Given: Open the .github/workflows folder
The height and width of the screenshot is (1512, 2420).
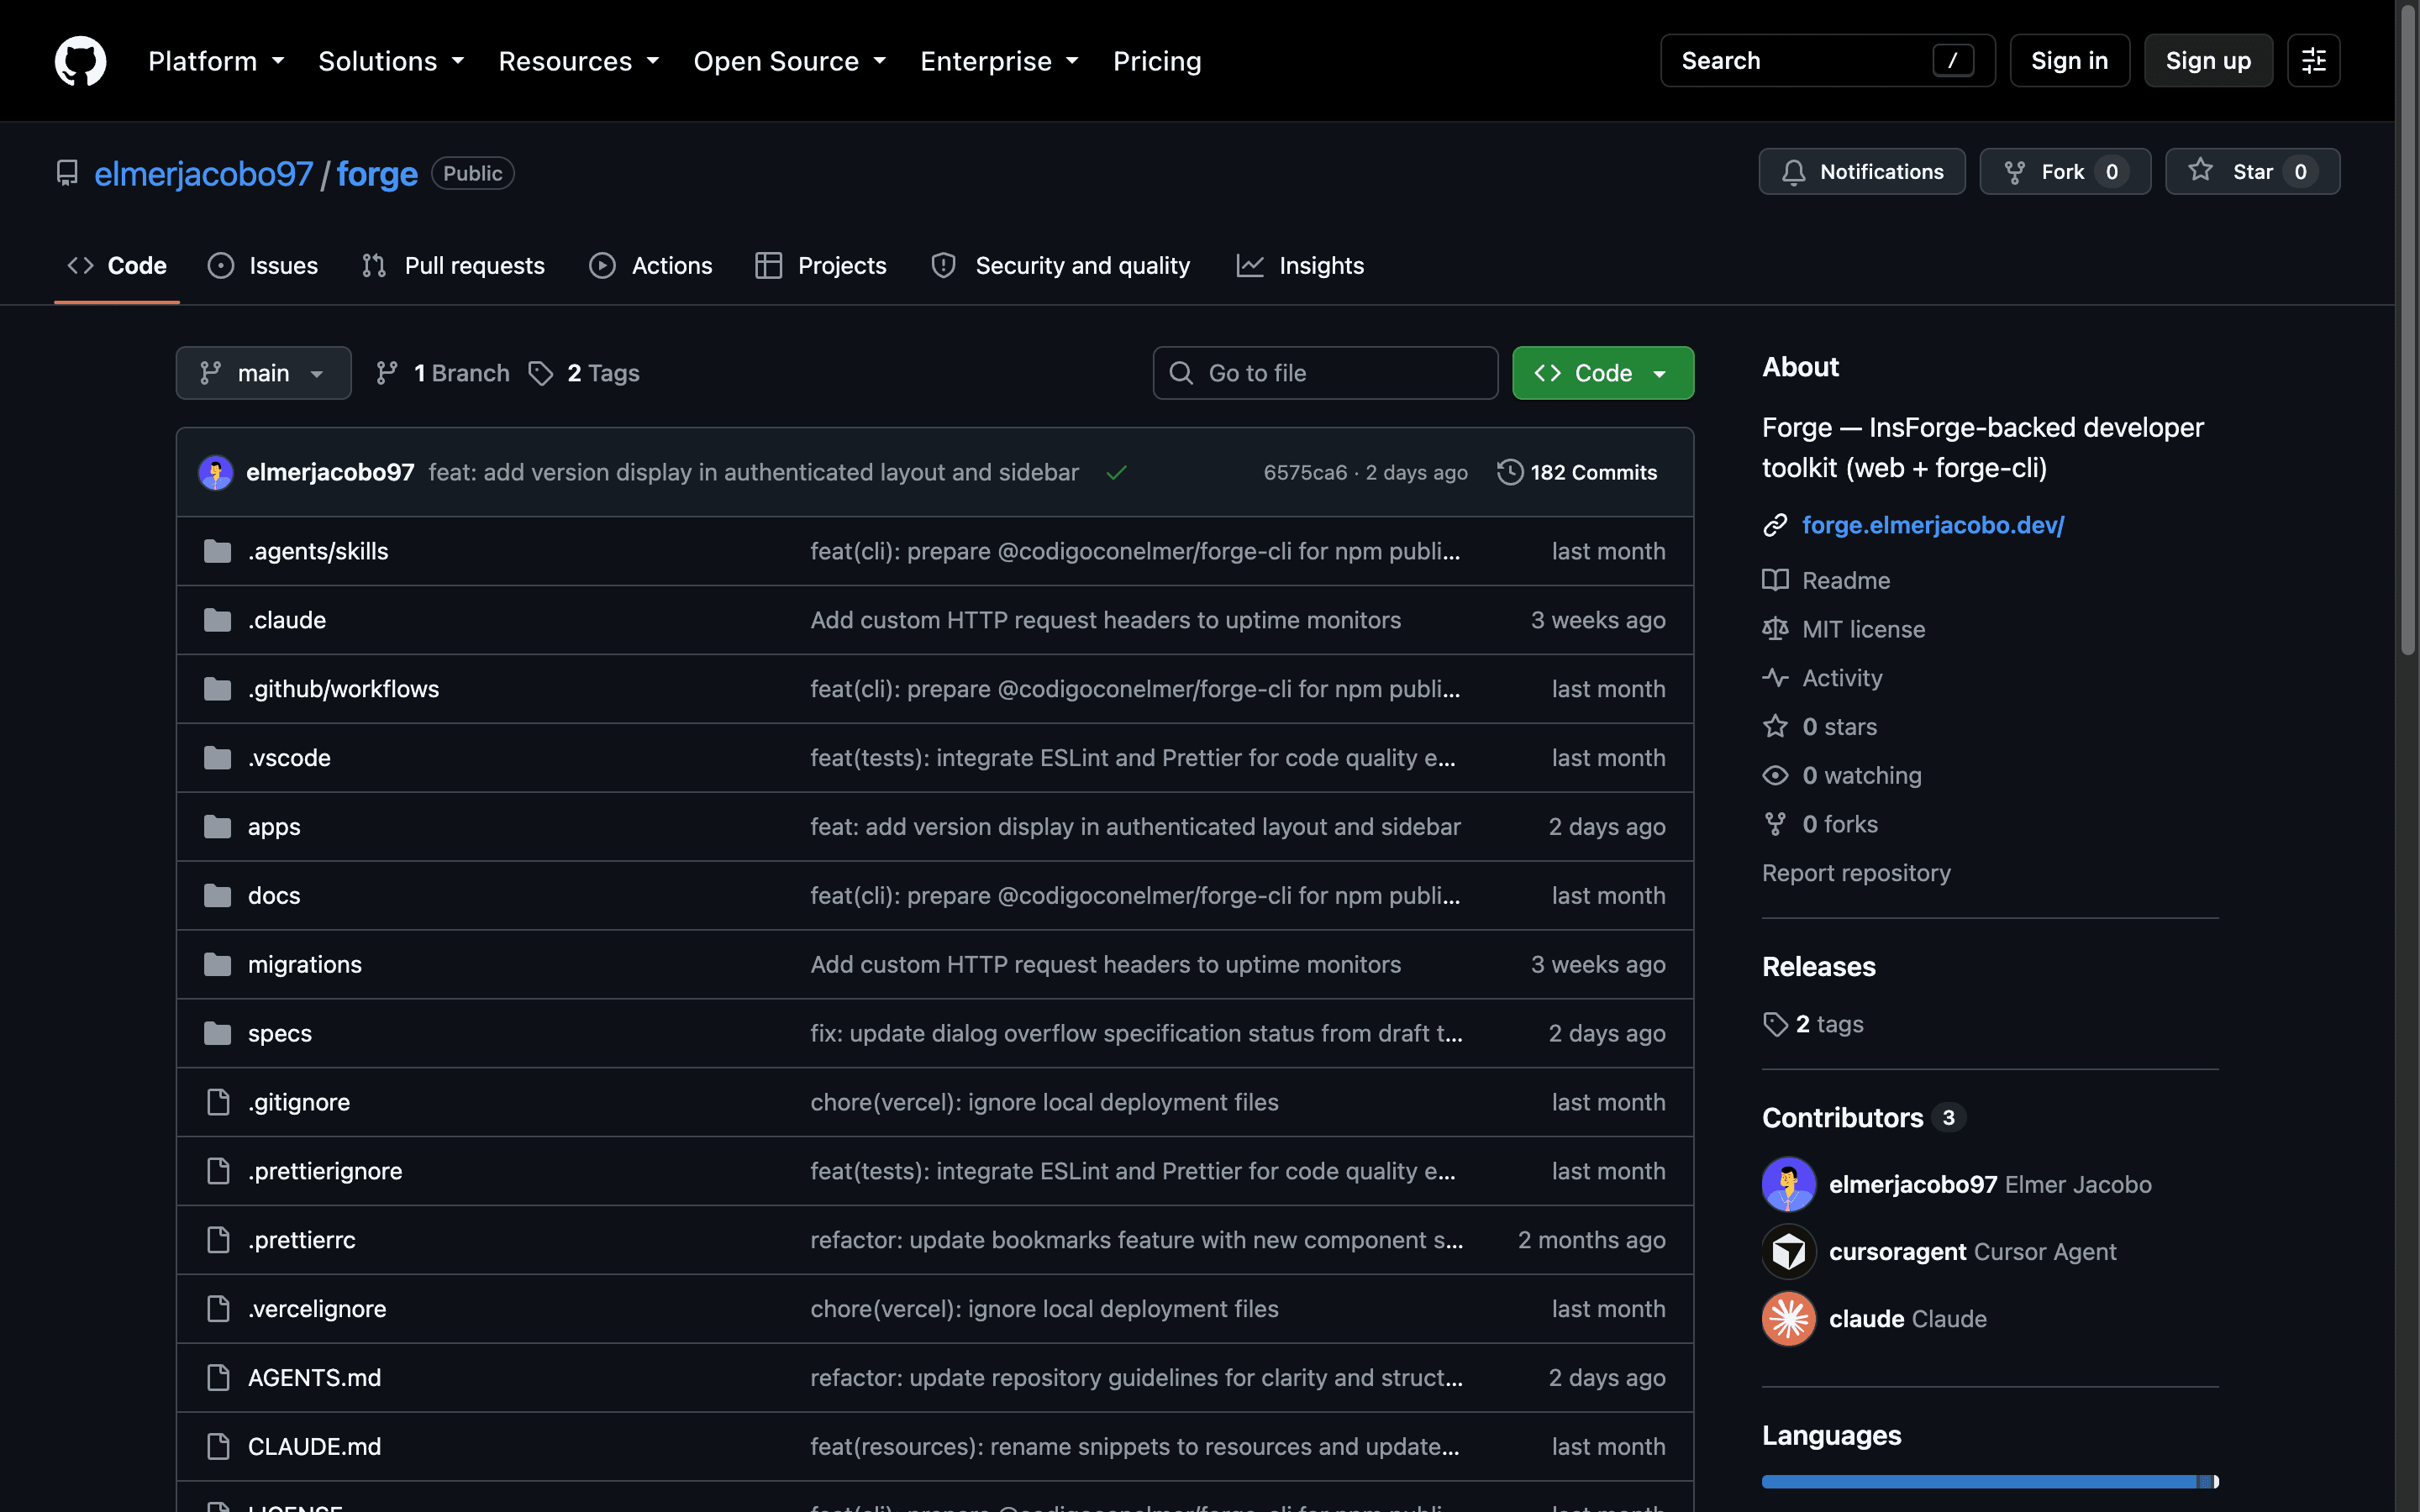Looking at the screenshot, I should [343, 689].
